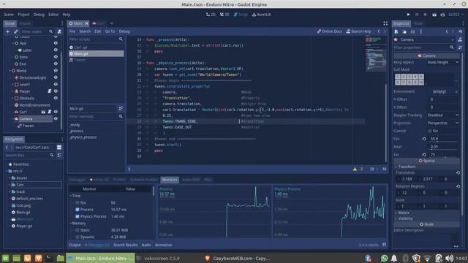
Task: Click the FileSystem split mode toggle icon
Action: pyautogui.click(x=59, y=148)
